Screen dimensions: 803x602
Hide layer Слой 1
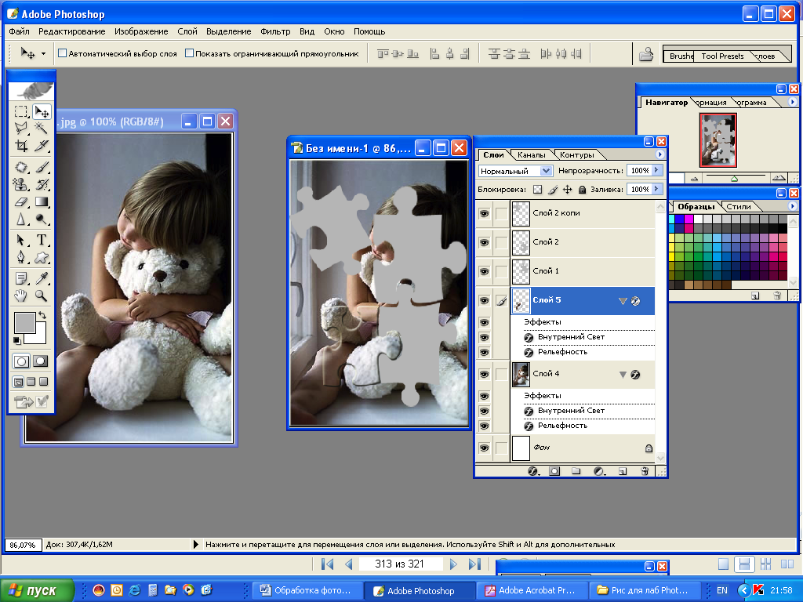[x=484, y=272]
